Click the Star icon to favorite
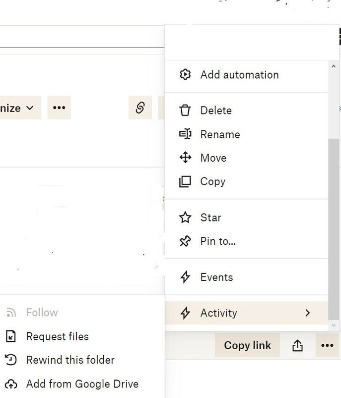This screenshot has height=398, width=341. (185, 217)
